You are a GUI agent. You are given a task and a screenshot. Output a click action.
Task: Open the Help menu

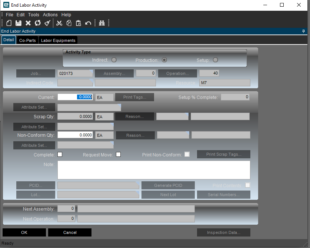66,15
